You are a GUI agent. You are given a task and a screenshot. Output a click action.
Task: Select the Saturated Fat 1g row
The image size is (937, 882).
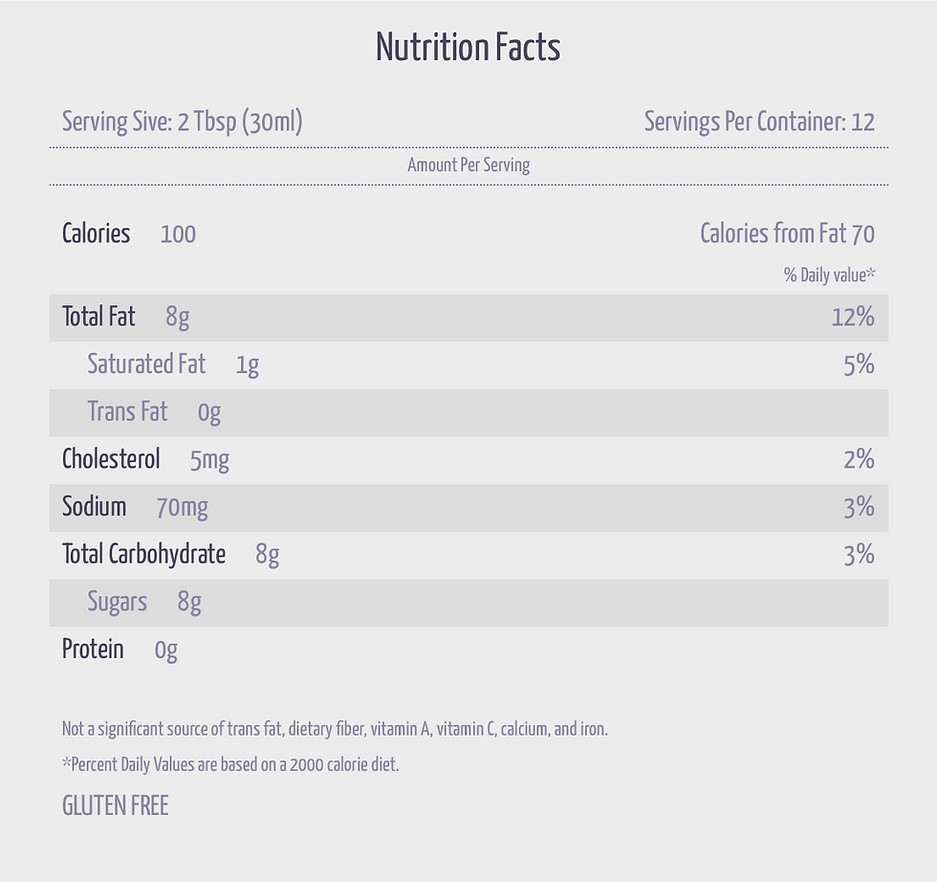pos(468,365)
